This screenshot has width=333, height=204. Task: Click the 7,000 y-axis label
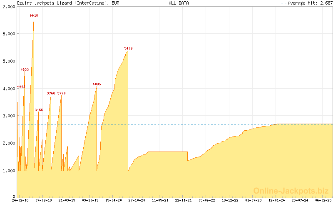coord(8,6)
